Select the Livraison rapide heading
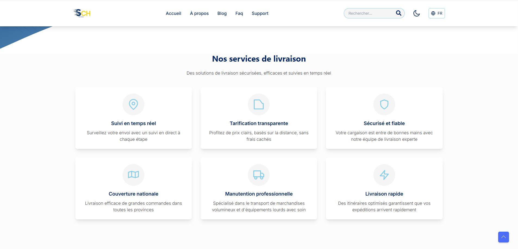The height and width of the screenshot is (249, 518). [x=384, y=194]
